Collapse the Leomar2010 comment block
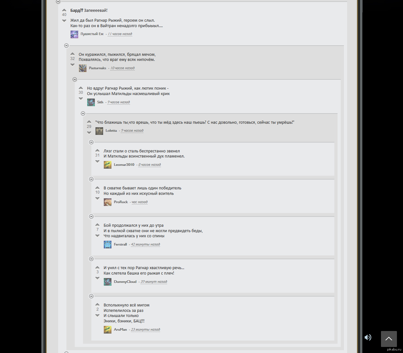Screen dimensions: 403x353 (x=91, y=142)
